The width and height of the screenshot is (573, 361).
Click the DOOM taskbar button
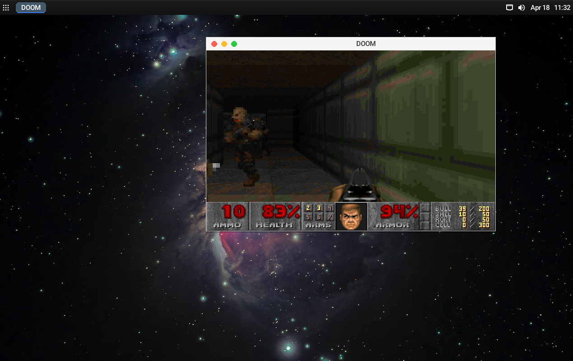click(x=31, y=8)
